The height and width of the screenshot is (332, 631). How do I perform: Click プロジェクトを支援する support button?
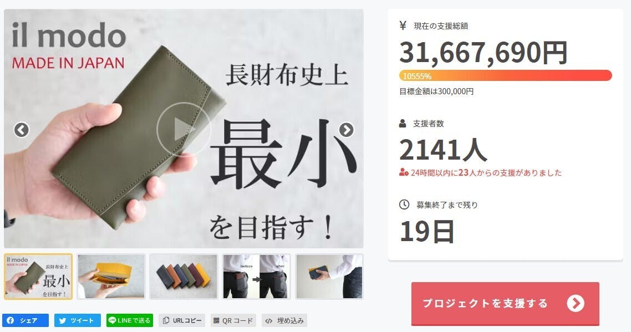505,303
